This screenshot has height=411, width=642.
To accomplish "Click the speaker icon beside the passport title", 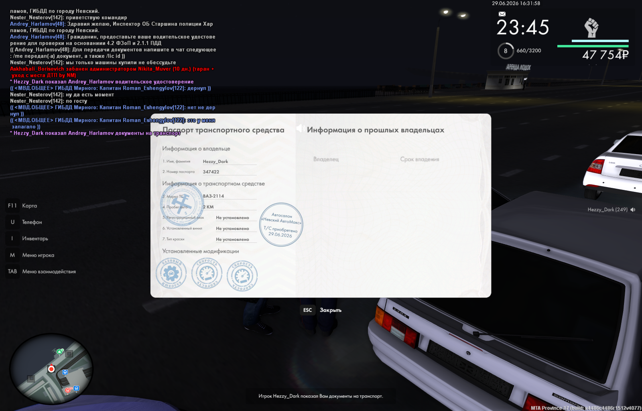I will (301, 128).
